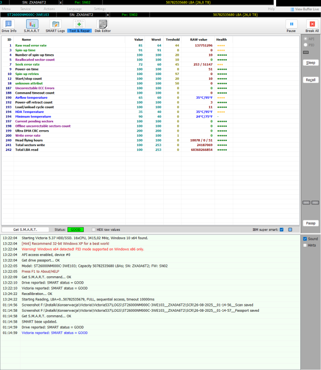Screen dimensions: 321x370
Task: Select the PIO radio button
Action: (306, 45)
